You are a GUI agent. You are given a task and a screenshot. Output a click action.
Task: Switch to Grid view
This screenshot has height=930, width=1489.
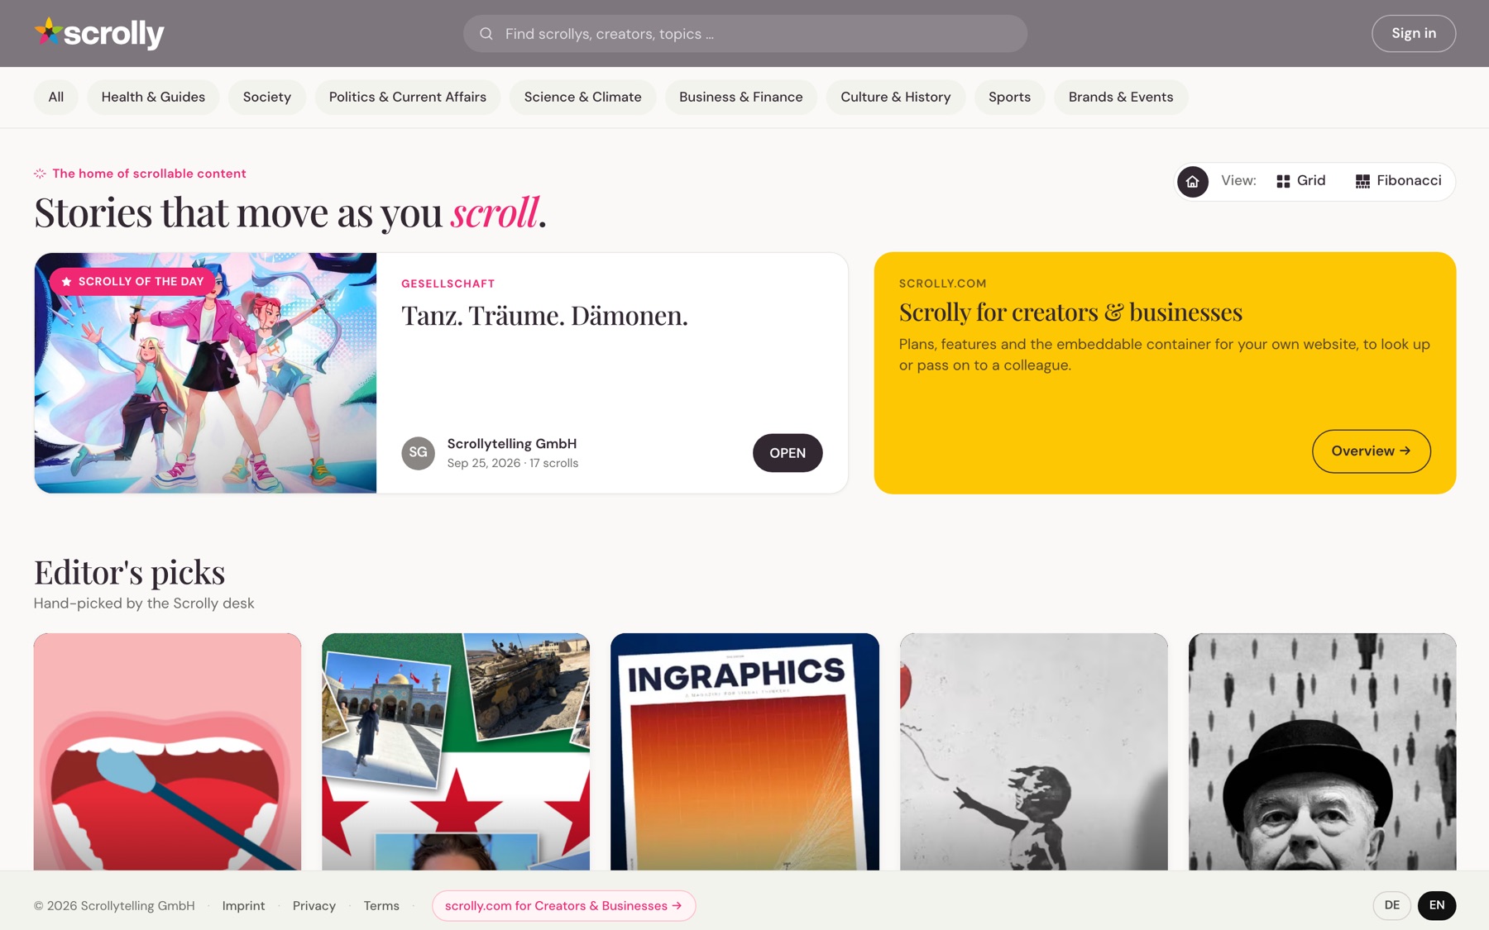click(x=1300, y=181)
